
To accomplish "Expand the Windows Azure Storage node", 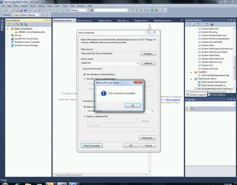I will coord(8,45).
